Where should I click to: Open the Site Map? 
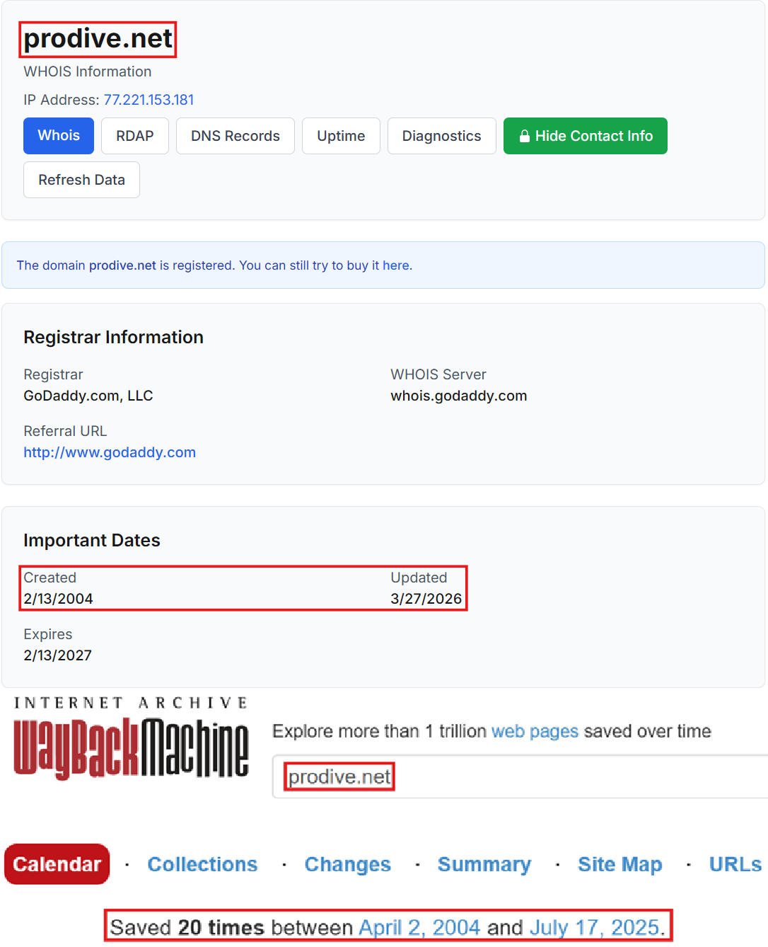(619, 864)
